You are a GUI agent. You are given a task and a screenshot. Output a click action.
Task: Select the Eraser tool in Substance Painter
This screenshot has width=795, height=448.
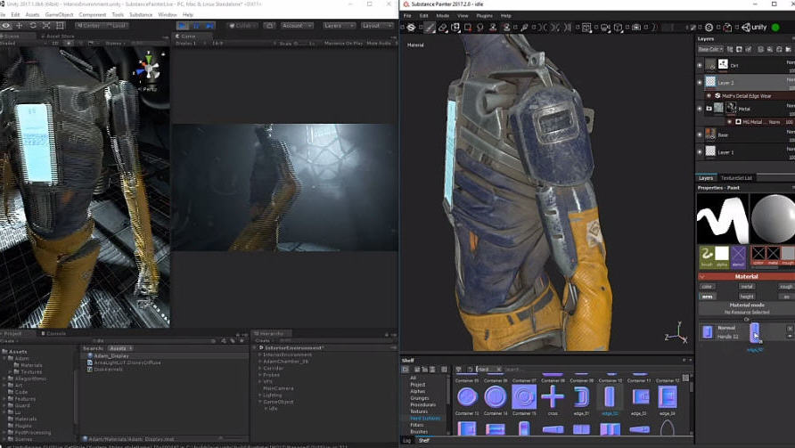[x=443, y=28]
